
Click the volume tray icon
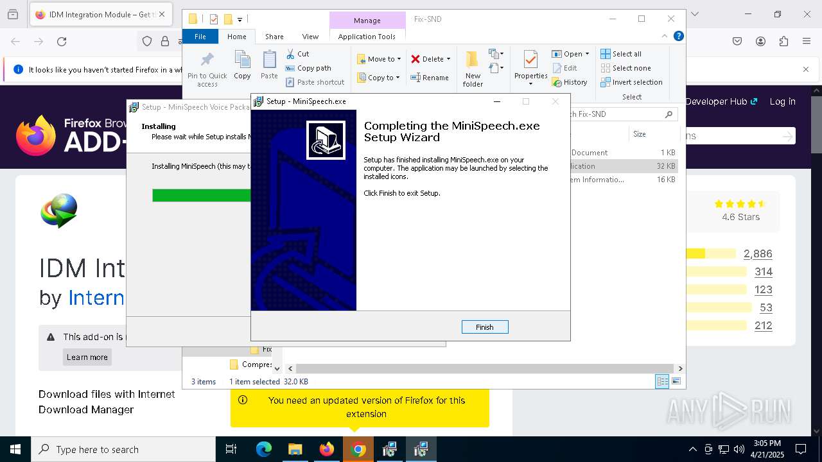pyautogui.click(x=739, y=449)
